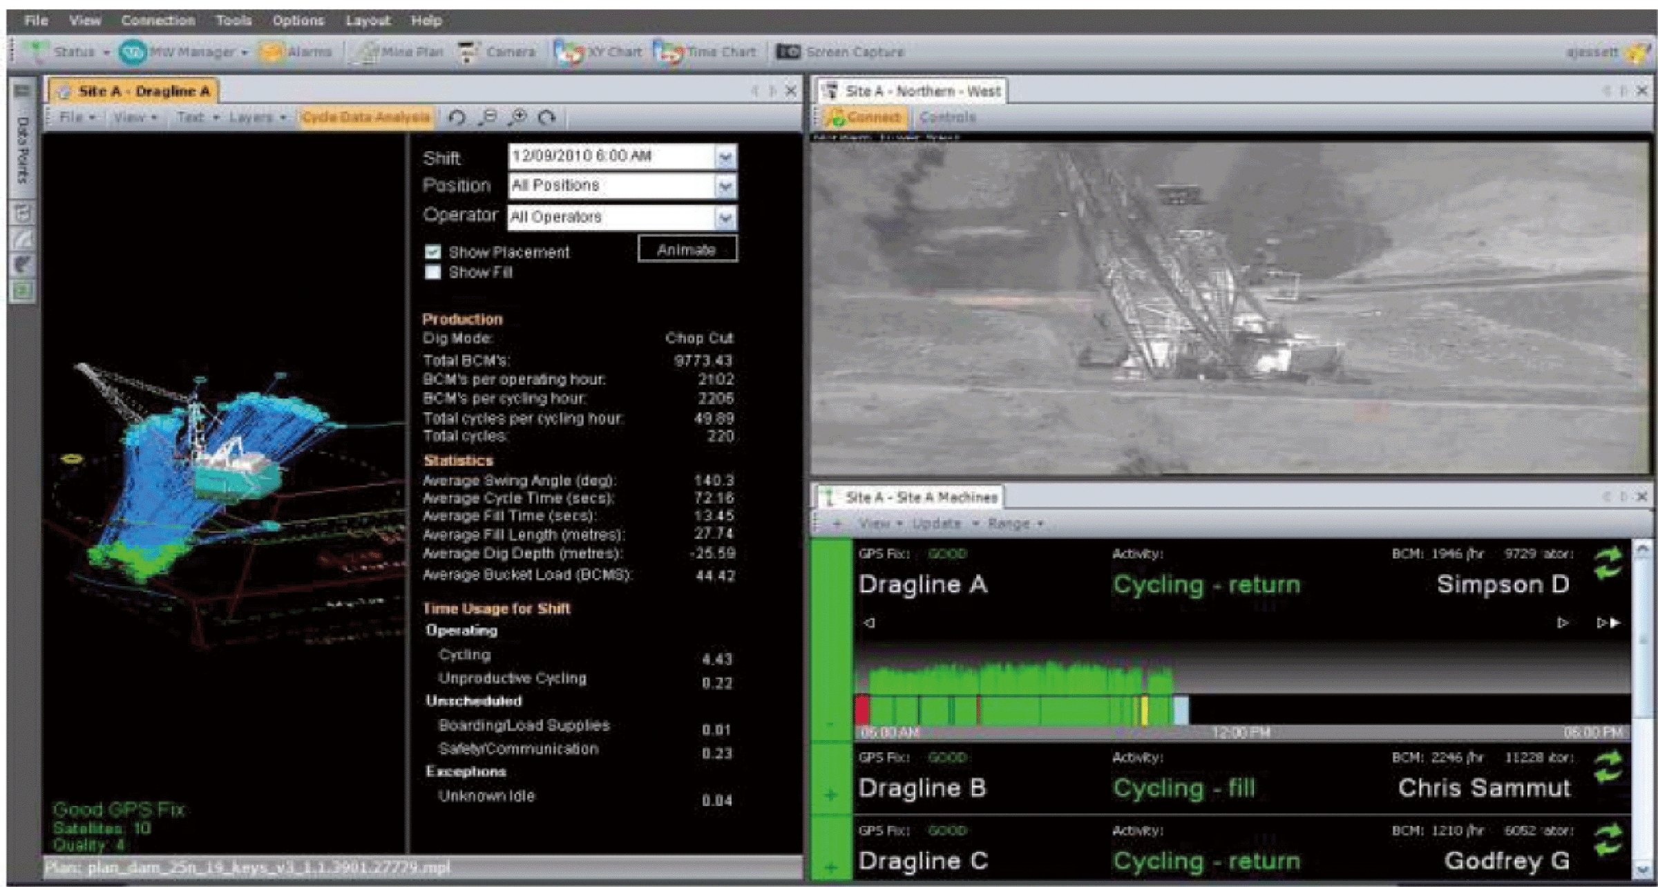1658x887 pixels.
Task: Toggle the Cycle Data Analysis button
Action: coord(365,117)
